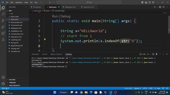This screenshot has width=170, height=95.
Task: Go forward with the right arrow
Action: point(54,2)
